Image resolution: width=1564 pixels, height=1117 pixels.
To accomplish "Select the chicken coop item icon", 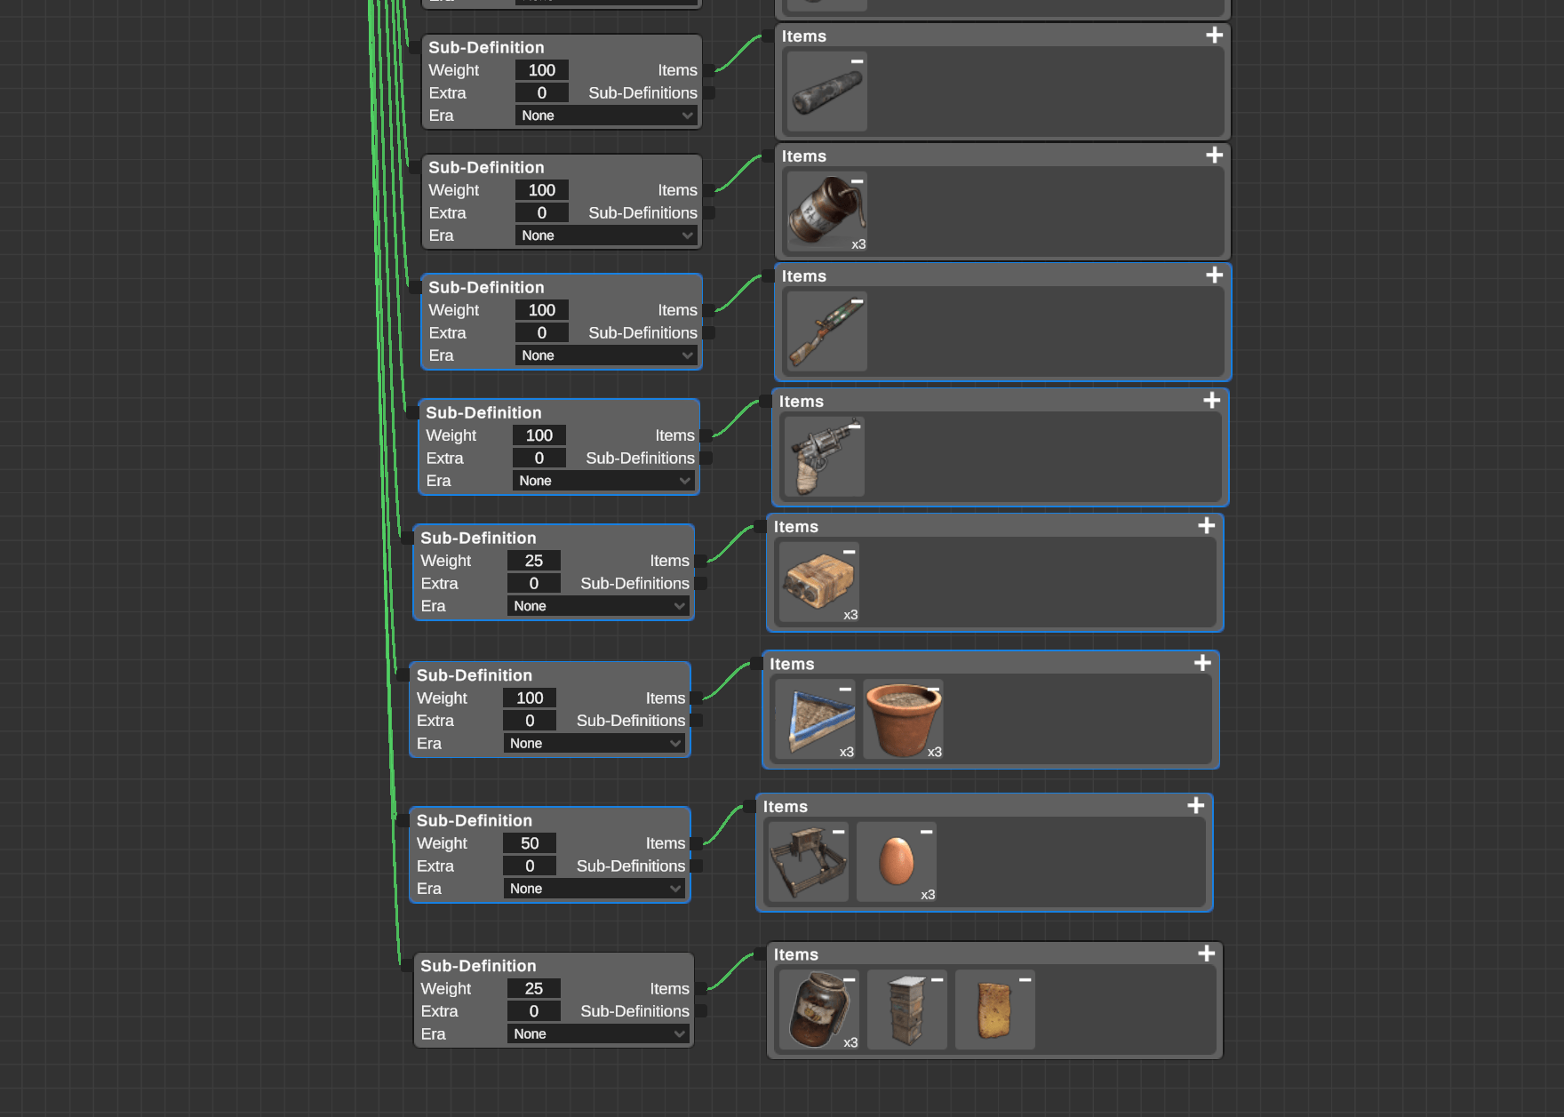I will click(806, 861).
